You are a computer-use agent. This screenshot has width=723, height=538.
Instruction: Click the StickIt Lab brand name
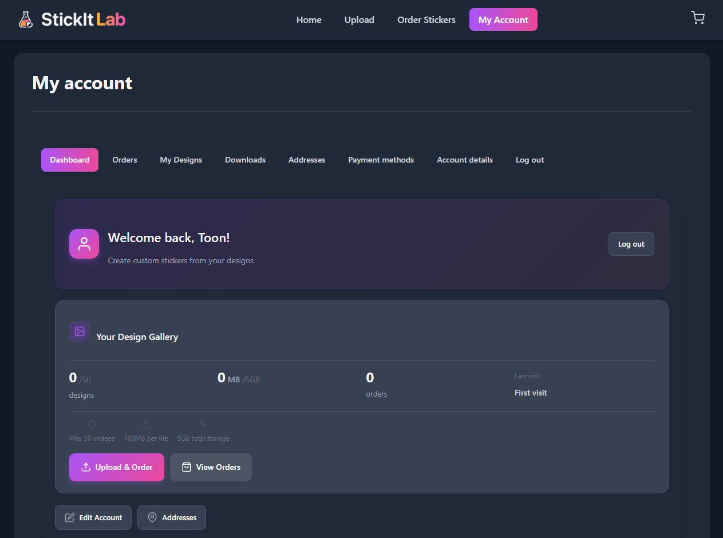(84, 19)
